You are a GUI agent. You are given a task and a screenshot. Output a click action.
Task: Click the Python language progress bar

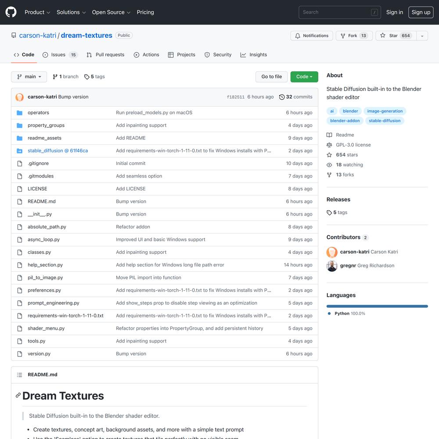point(377,306)
